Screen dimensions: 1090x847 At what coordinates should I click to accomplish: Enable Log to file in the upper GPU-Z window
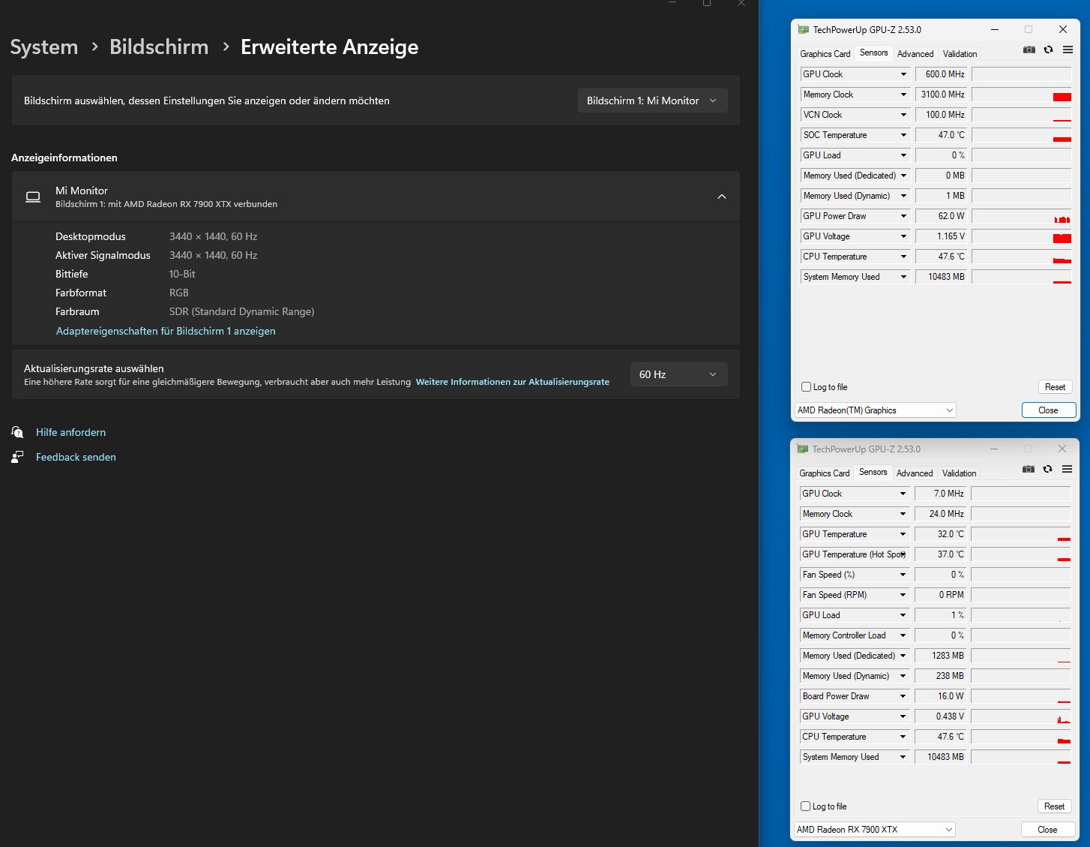(807, 387)
